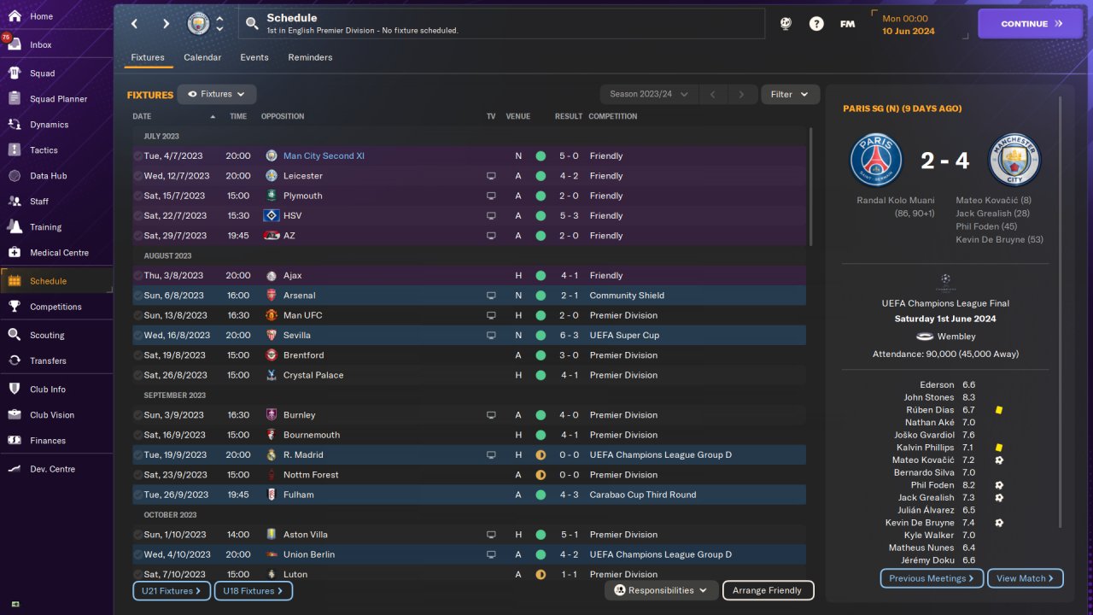Switch to the Calendar tab
Image resolution: width=1093 pixels, height=615 pixels.
[x=202, y=57]
